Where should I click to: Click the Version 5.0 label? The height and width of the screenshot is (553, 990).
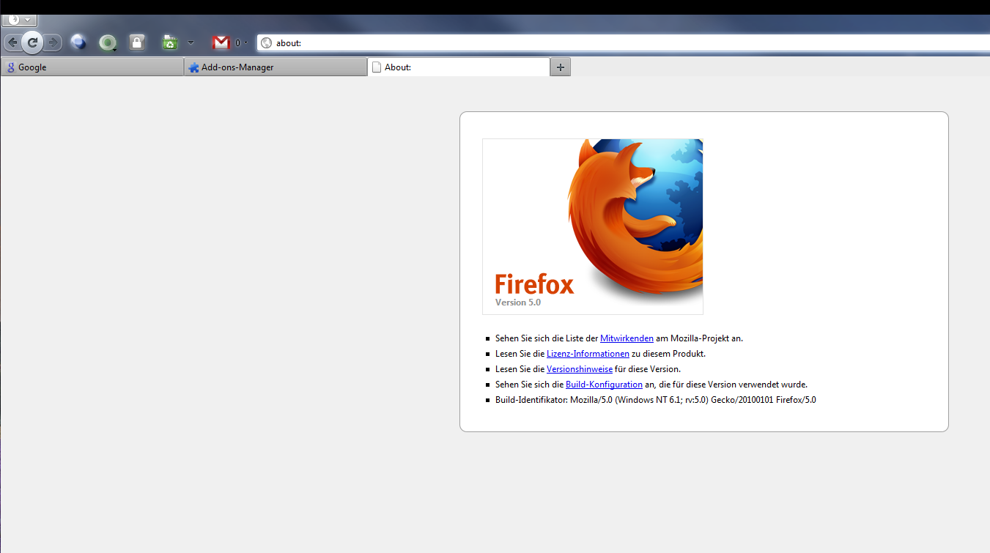tap(518, 302)
